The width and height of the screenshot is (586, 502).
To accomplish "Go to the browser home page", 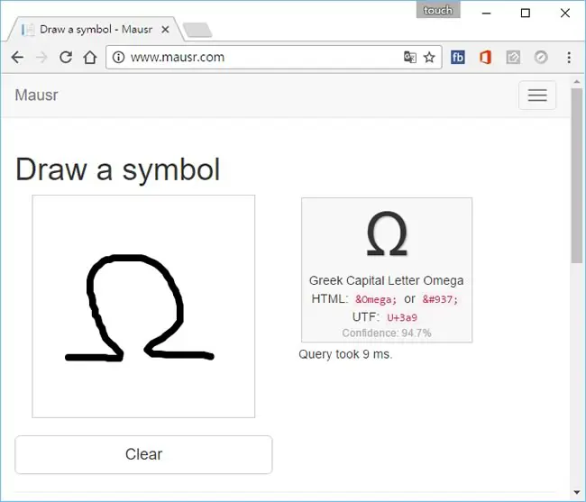I will point(90,57).
